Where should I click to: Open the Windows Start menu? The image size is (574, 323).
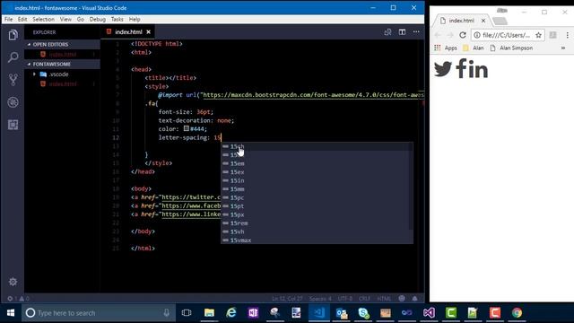click(x=11, y=313)
